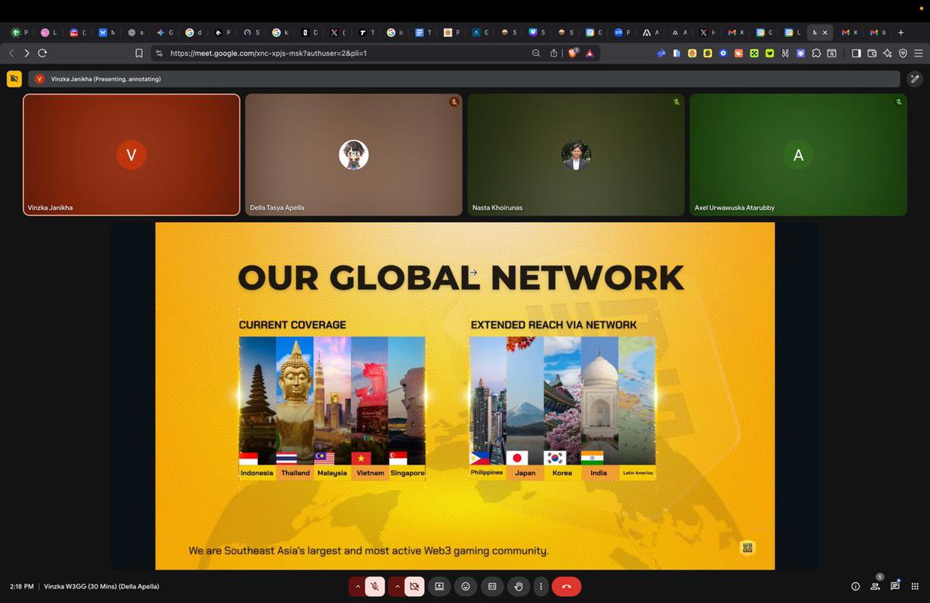Select the Axel Urwawuska Atarubby tile
Image resolution: width=930 pixels, height=603 pixels.
pos(798,155)
